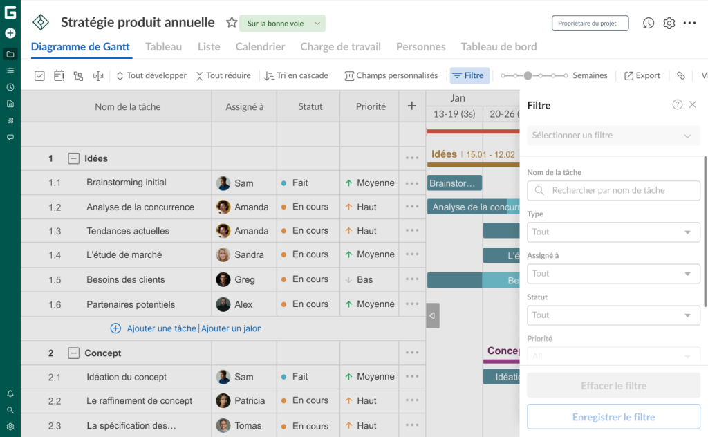Toggle the Filtre panel button
Screen dimensions: 708x437
pos(469,76)
